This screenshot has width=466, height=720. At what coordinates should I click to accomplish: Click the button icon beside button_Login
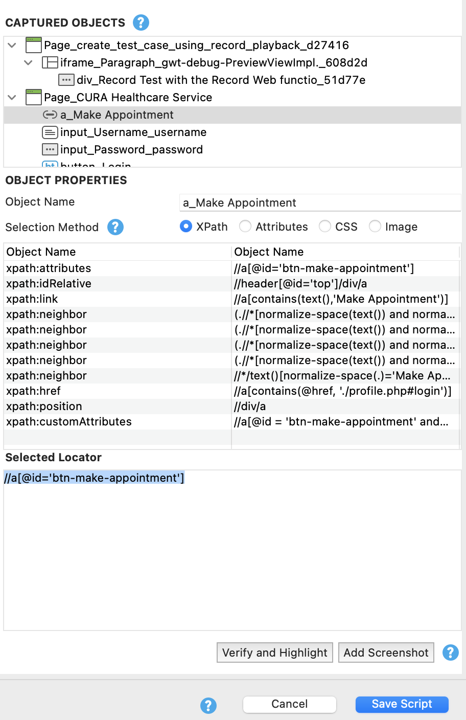pyautogui.click(x=51, y=165)
